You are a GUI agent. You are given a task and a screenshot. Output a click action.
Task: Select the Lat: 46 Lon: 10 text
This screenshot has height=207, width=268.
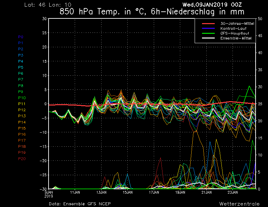tap(48, 5)
